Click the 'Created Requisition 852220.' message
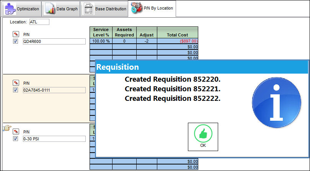Image resolution: width=310 pixels, height=171 pixels. (x=172, y=79)
